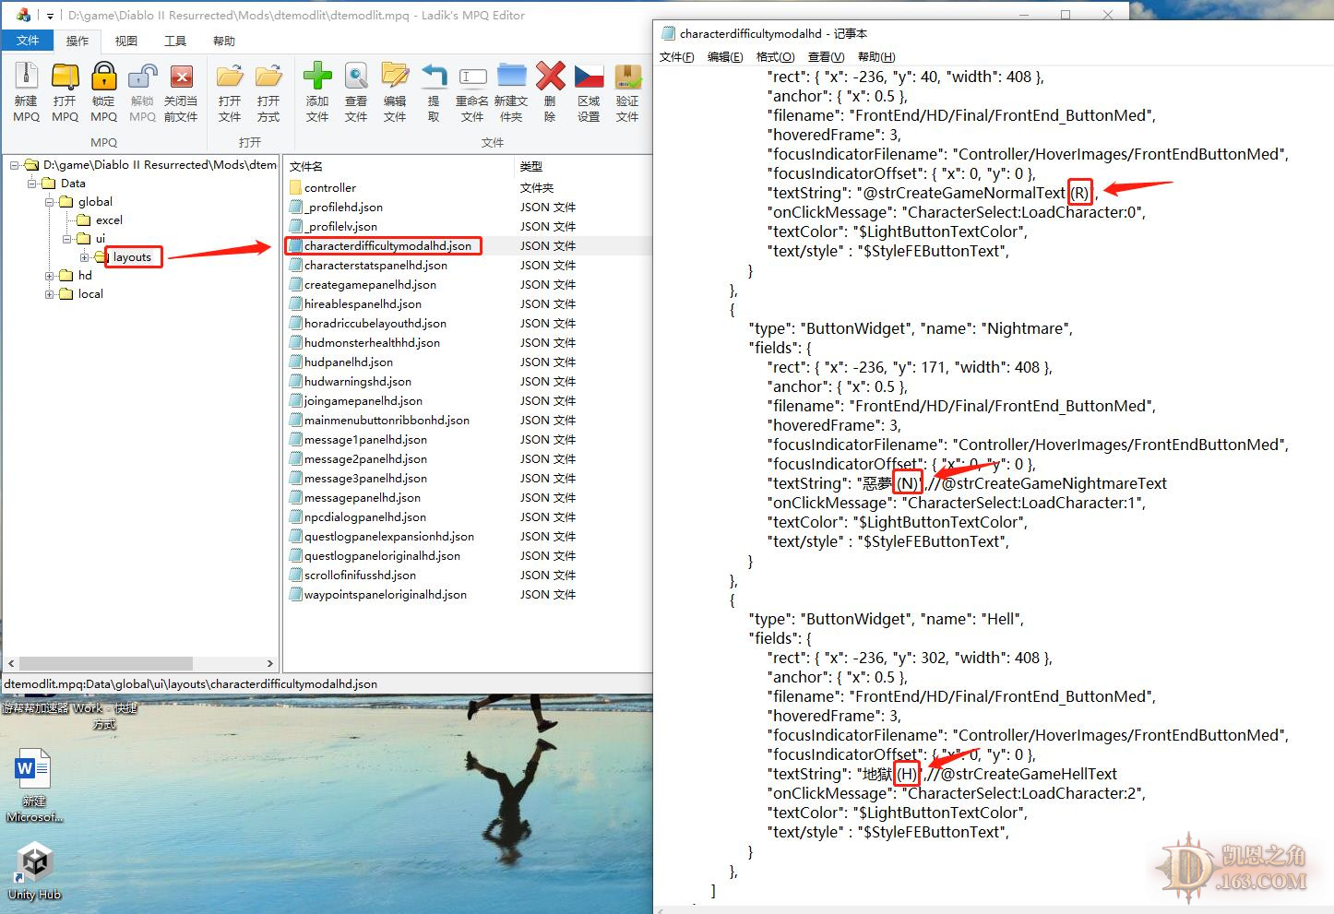Select characterstatspanelhd.json file
1334x914 pixels.
pyautogui.click(x=375, y=266)
